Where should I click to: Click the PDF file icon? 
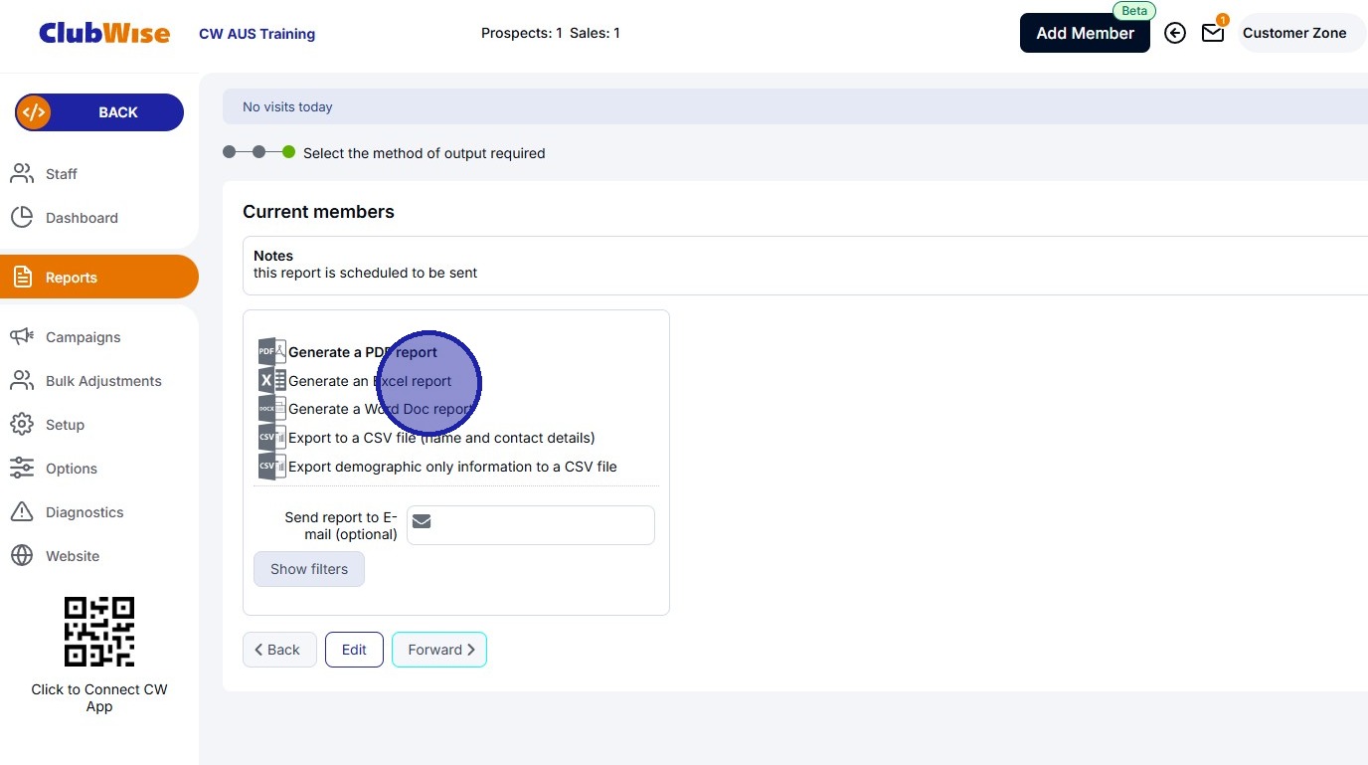[x=271, y=352]
